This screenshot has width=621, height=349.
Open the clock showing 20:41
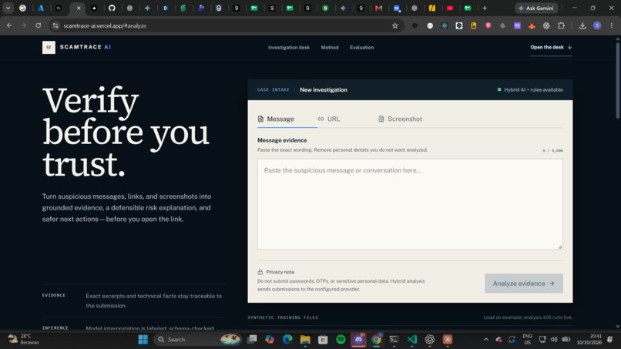tap(589, 340)
